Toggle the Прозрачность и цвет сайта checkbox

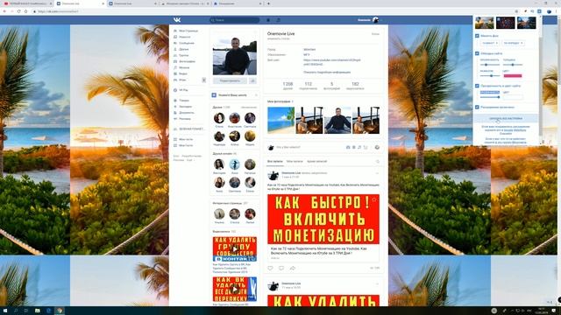(477, 86)
